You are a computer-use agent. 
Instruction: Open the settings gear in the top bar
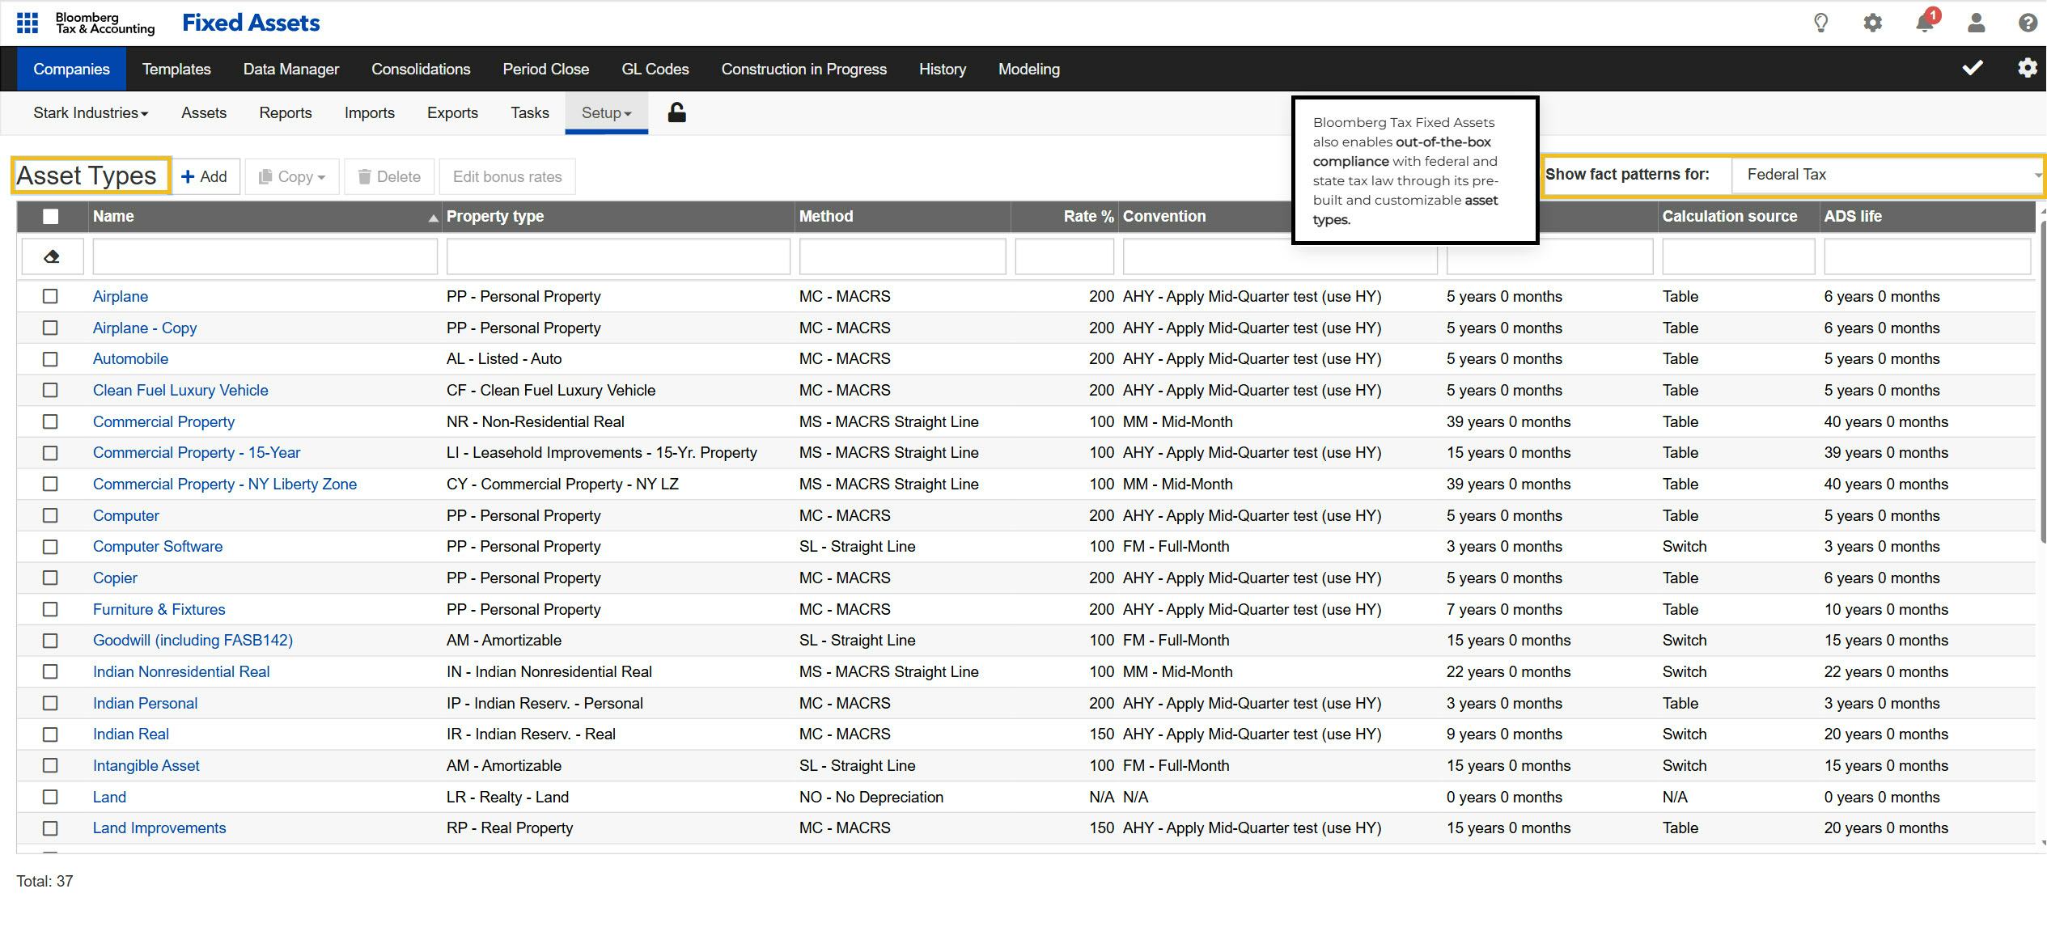point(1872,23)
